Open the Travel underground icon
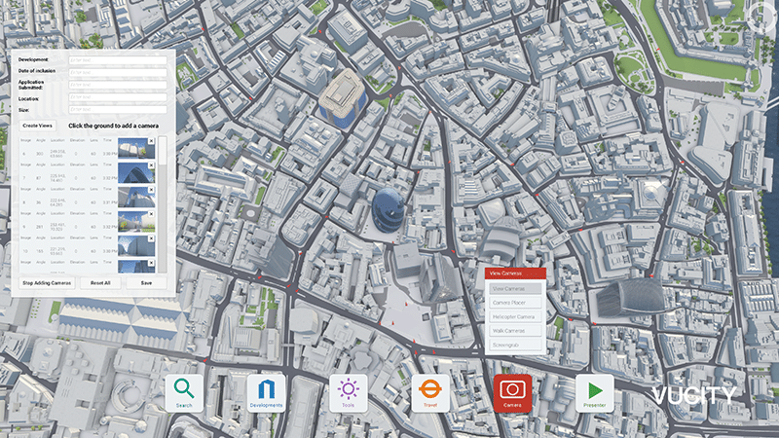This screenshot has width=779, height=438. click(x=429, y=391)
